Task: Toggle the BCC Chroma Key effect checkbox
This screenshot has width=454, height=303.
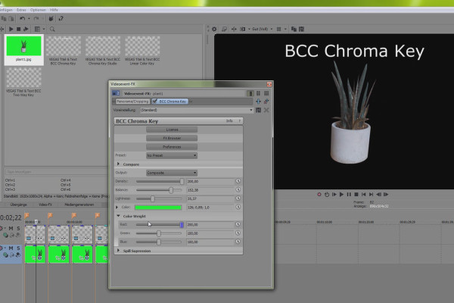Action: (x=155, y=102)
